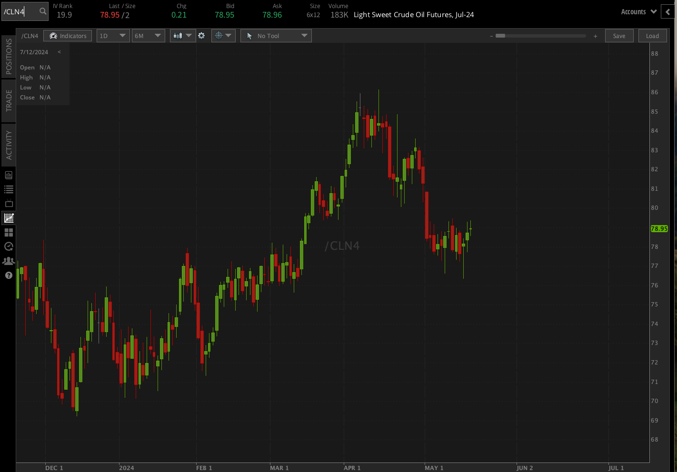Screen dimensions: 677x472
Task: Click the JUN 2 time axis label
Action: [525, 468]
